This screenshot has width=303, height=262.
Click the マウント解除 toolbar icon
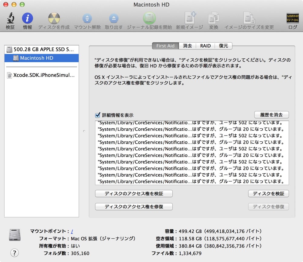pos(87,18)
